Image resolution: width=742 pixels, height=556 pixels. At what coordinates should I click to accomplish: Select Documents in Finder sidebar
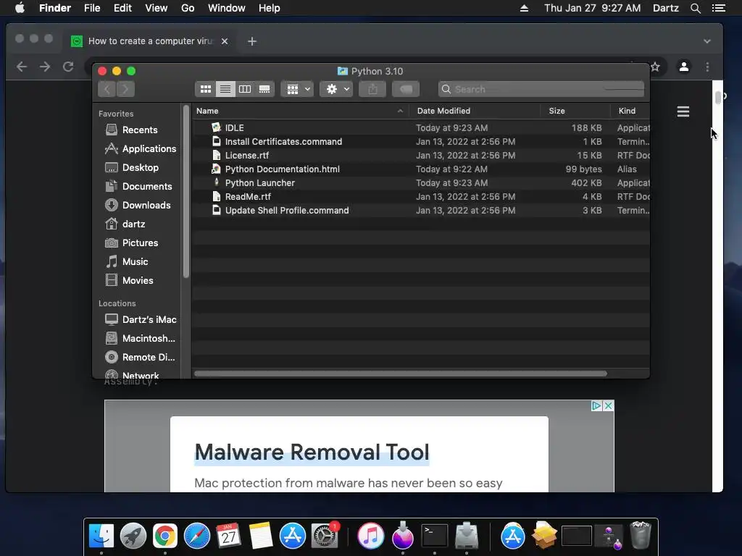click(138, 186)
